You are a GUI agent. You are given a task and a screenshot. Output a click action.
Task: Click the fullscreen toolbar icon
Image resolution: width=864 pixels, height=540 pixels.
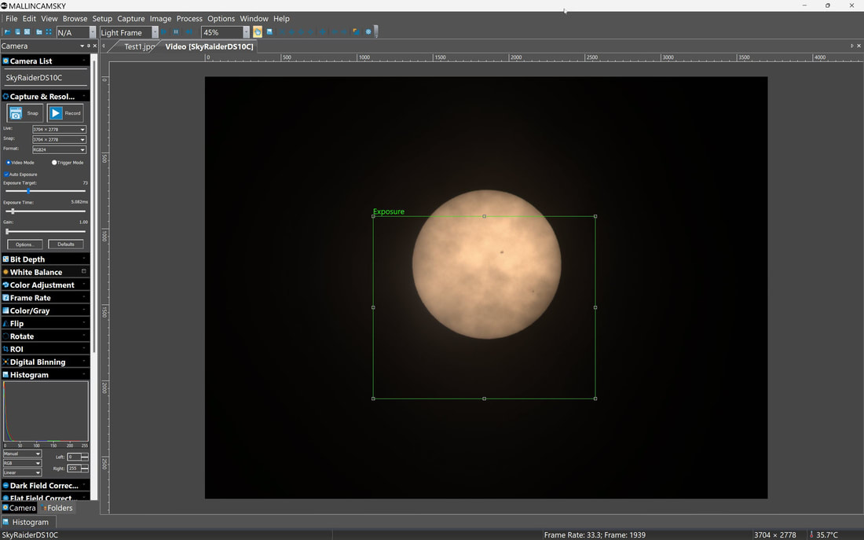(x=49, y=32)
